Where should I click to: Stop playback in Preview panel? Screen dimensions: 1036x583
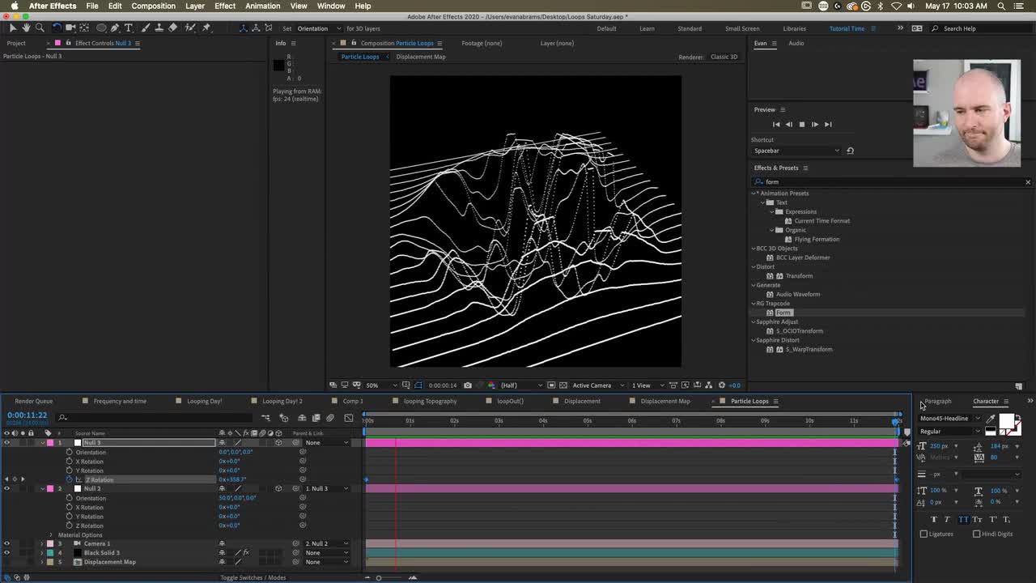(801, 124)
